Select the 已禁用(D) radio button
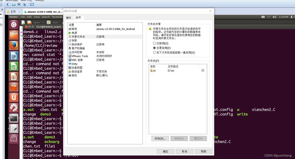The height and width of the screenshot is (159, 295). [155, 43]
